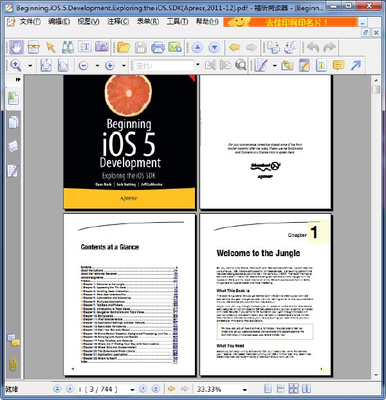386x400 pixels.
Task: Open the zoom in plus dropdown arrow
Action: pyautogui.click(x=124, y=65)
